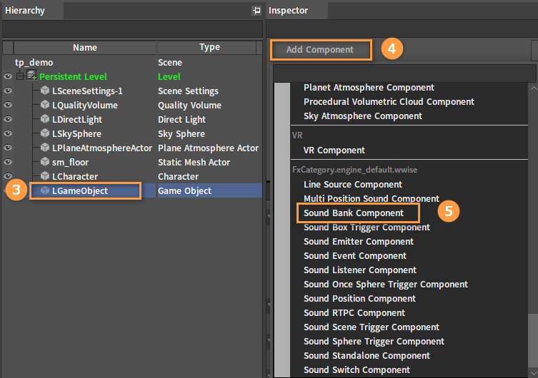Pick Sound Standalone Component
The width and height of the screenshot is (538, 378).
[x=367, y=356]
